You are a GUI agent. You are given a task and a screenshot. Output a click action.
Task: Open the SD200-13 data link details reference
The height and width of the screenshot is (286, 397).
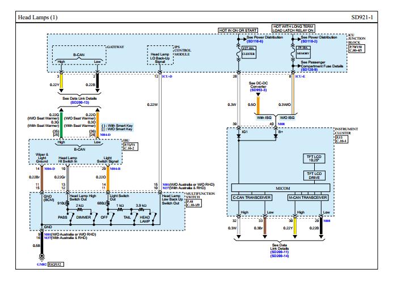(80, 103)
